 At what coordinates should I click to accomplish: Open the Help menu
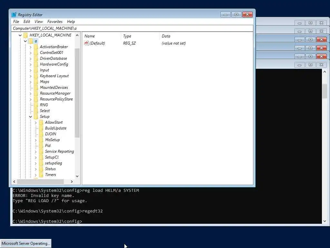click(71, 22)
